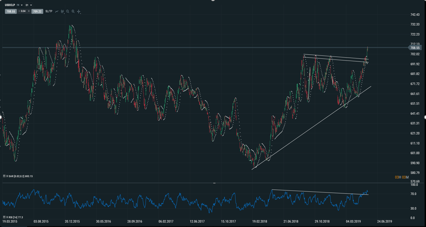426x227 pixels.
Task: Remove the RSI indicator with X
Action: (x=7, y=217)
